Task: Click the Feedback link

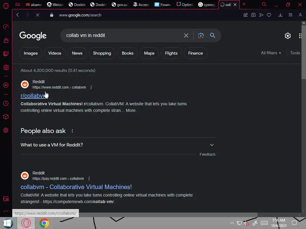Action: [207, 154]
